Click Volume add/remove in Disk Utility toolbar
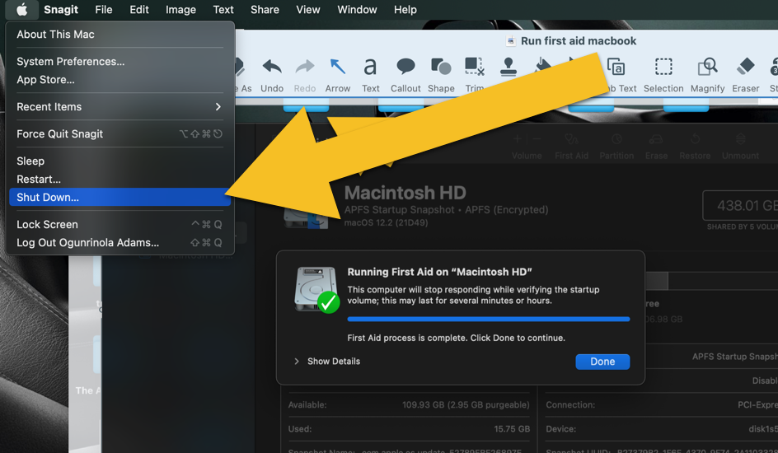The width and height of the screenshot is (778, 453). pyautogui.click(x=527, y=147)
